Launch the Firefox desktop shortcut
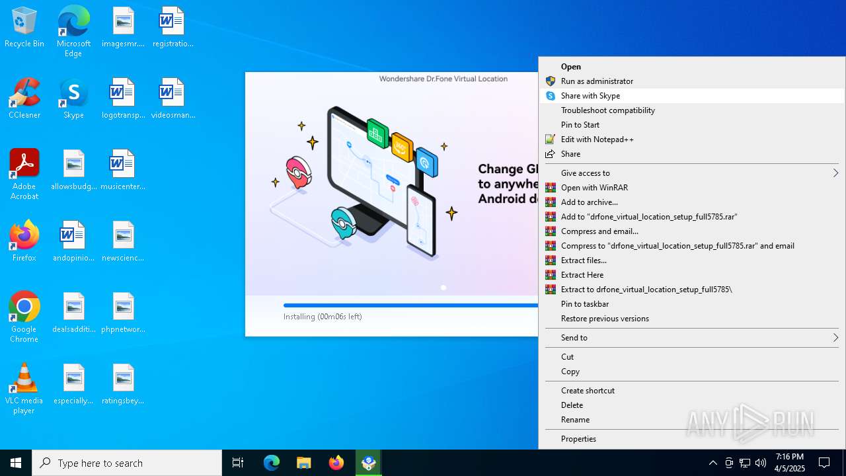The width and height of the screenshot is (846, 476). coord(24,242)
